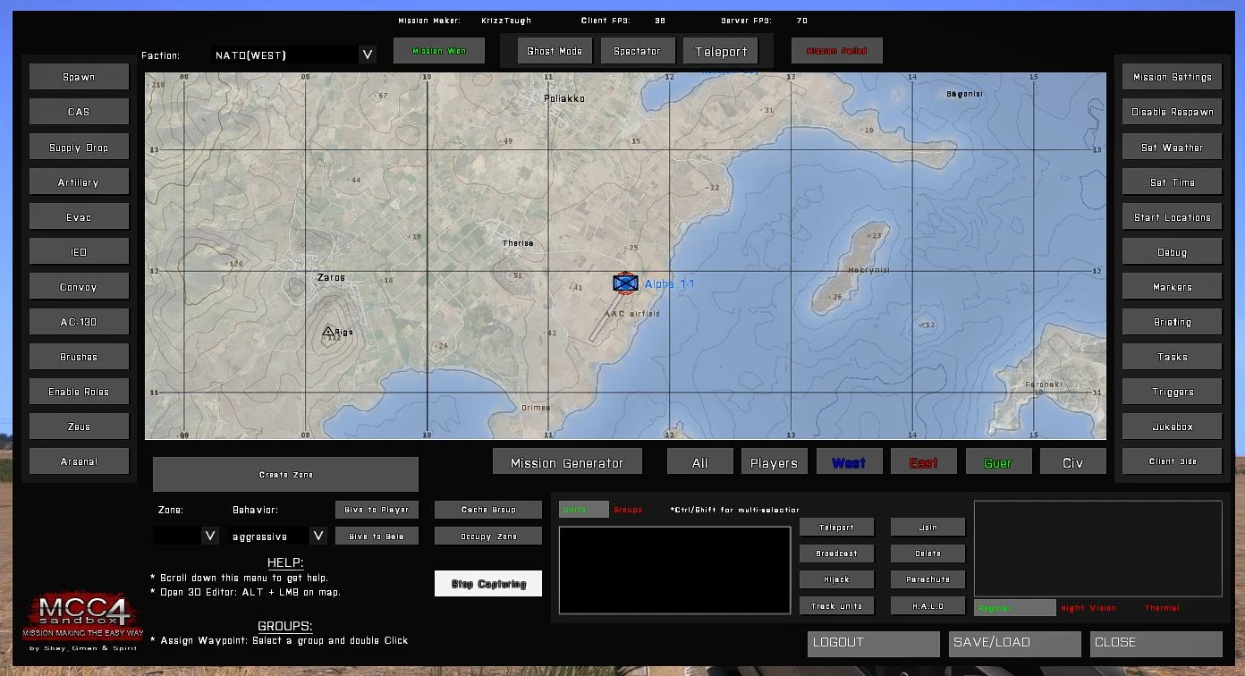Expand the Faction dropdown arrow
The height and width of the screenshot is (676, 1245).
pyautogui.click(x=367, y=55)
